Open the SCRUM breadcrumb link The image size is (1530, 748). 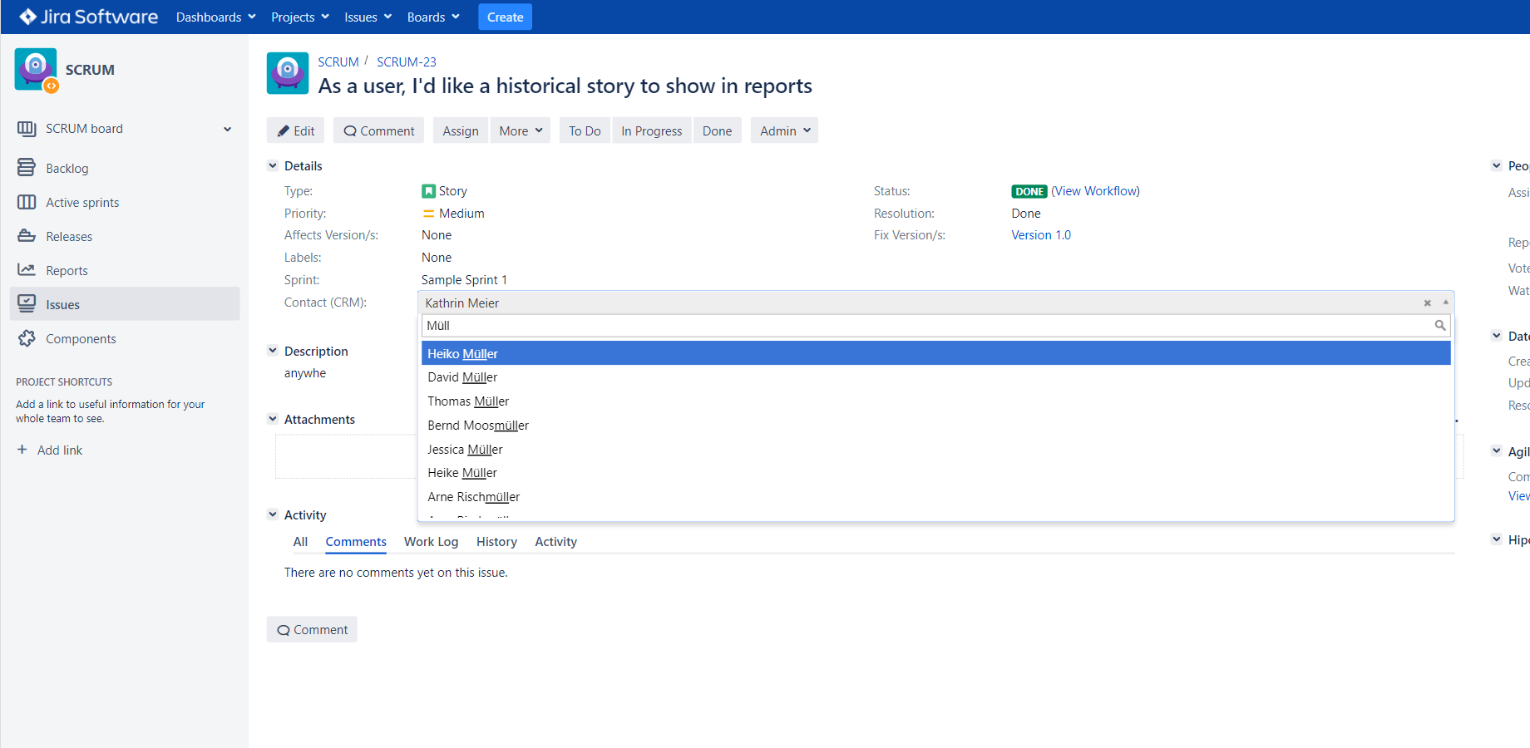[338, 62]
